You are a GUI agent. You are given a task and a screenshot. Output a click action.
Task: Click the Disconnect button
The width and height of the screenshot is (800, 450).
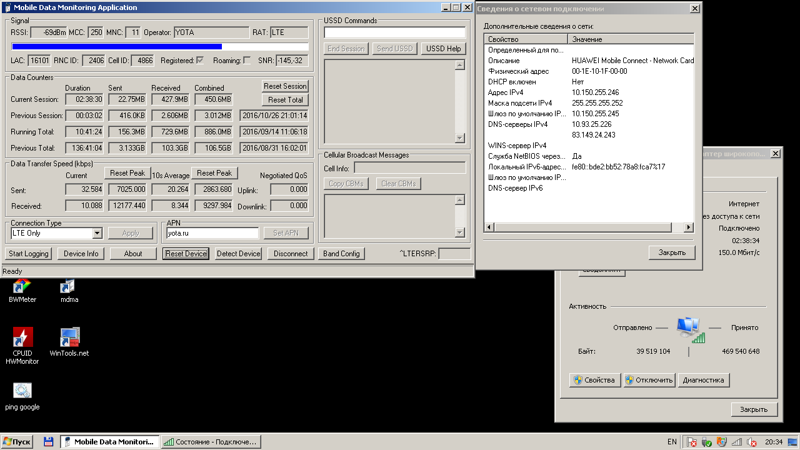click(291, 254)
